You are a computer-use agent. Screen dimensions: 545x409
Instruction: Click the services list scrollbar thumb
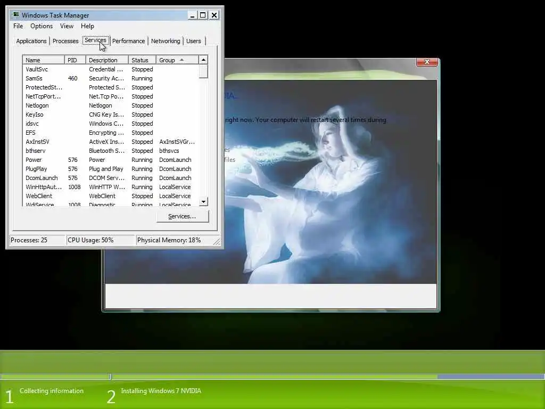[x=203, y=71]
